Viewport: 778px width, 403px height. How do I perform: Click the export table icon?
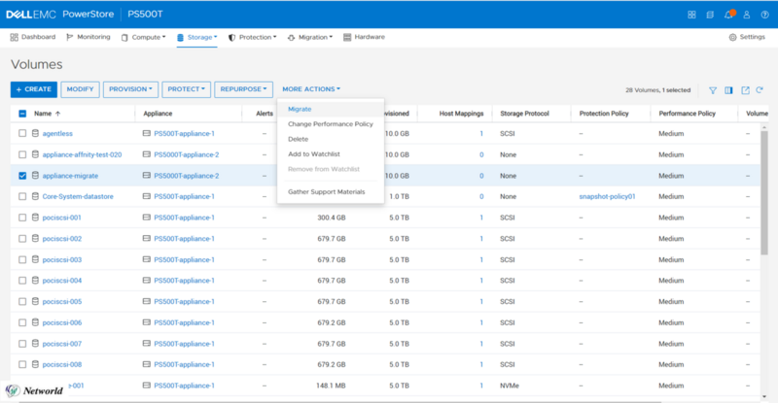(x=745, y=90)
